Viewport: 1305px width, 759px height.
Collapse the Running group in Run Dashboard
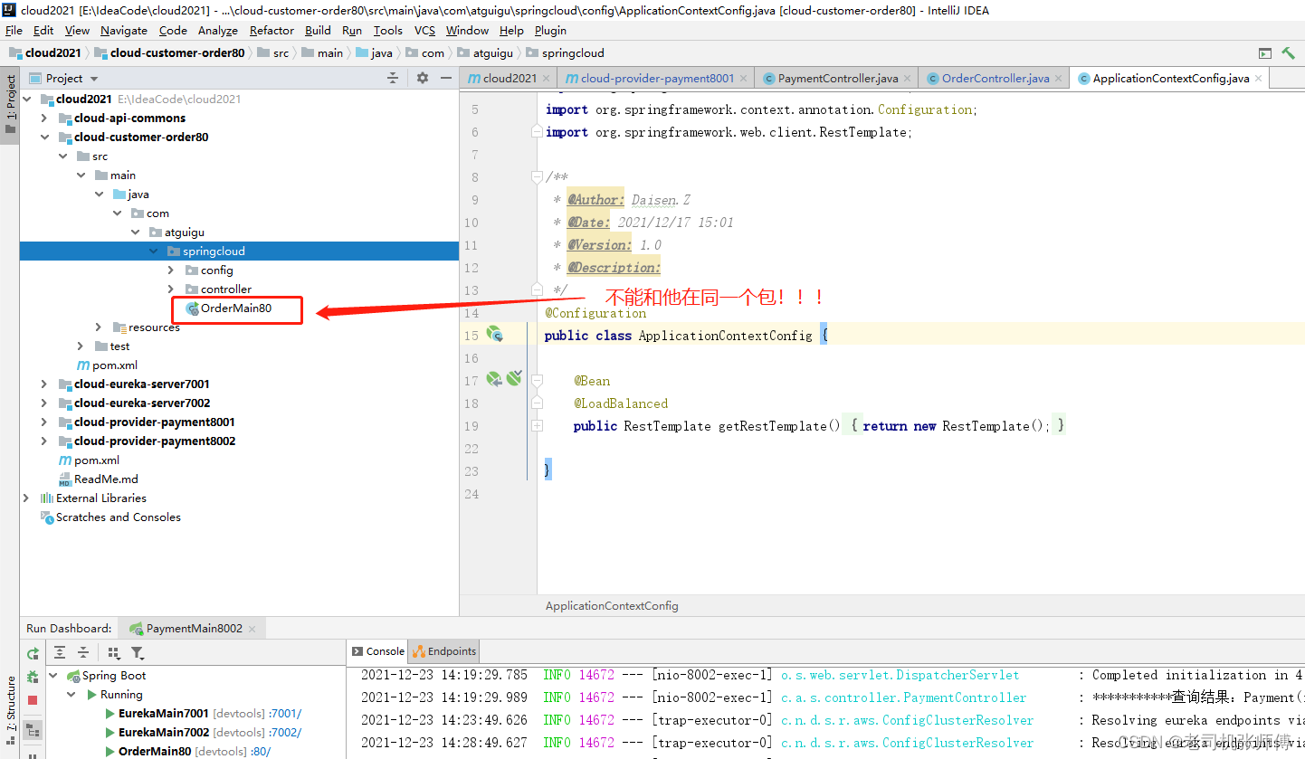pyautogui.click(x=71, y=695)
